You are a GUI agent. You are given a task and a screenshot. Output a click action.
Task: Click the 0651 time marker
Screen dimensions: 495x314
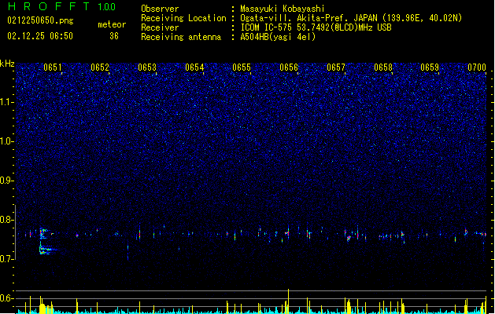53,68
